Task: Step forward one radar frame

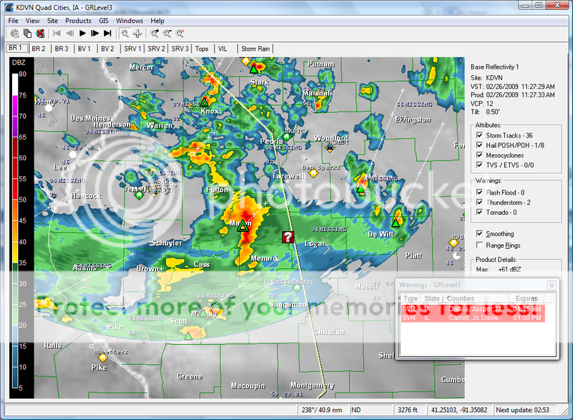Action: [x=95, y=34]
